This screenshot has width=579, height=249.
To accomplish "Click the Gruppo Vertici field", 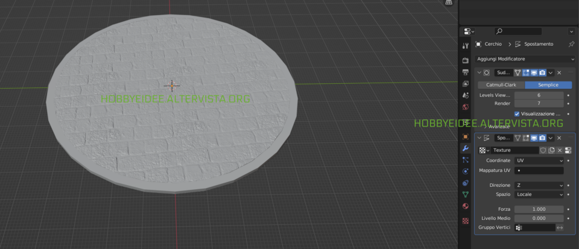I will coord(535,228).
